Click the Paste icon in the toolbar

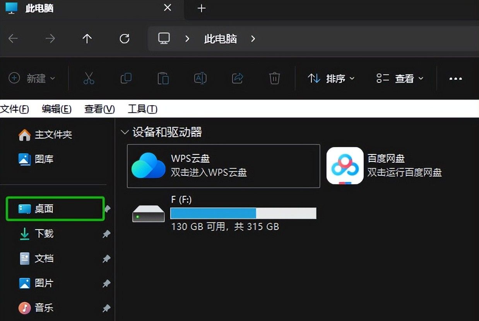coord(163,78)
